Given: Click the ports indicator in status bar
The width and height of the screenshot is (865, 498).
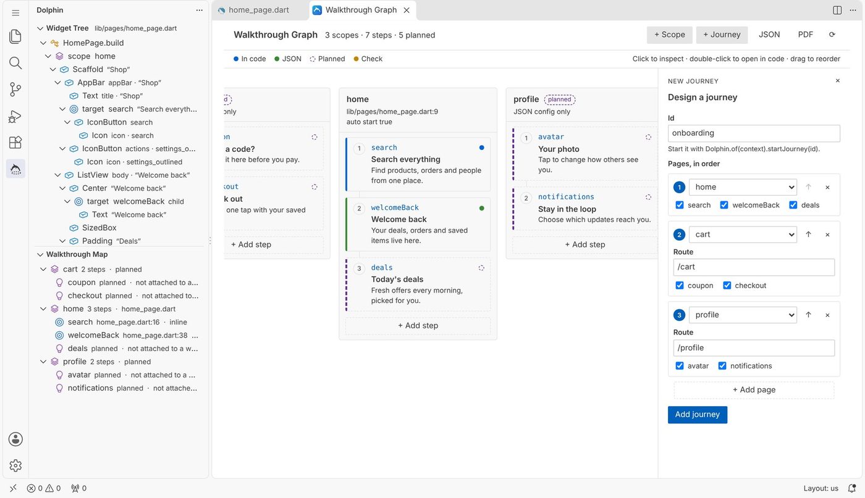Looking at the screenshot, I should coord(78,488).
